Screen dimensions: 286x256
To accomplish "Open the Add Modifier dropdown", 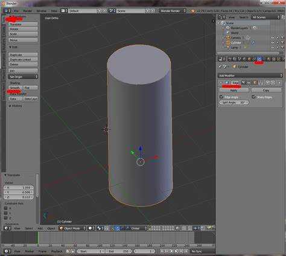I will (250, 75).
